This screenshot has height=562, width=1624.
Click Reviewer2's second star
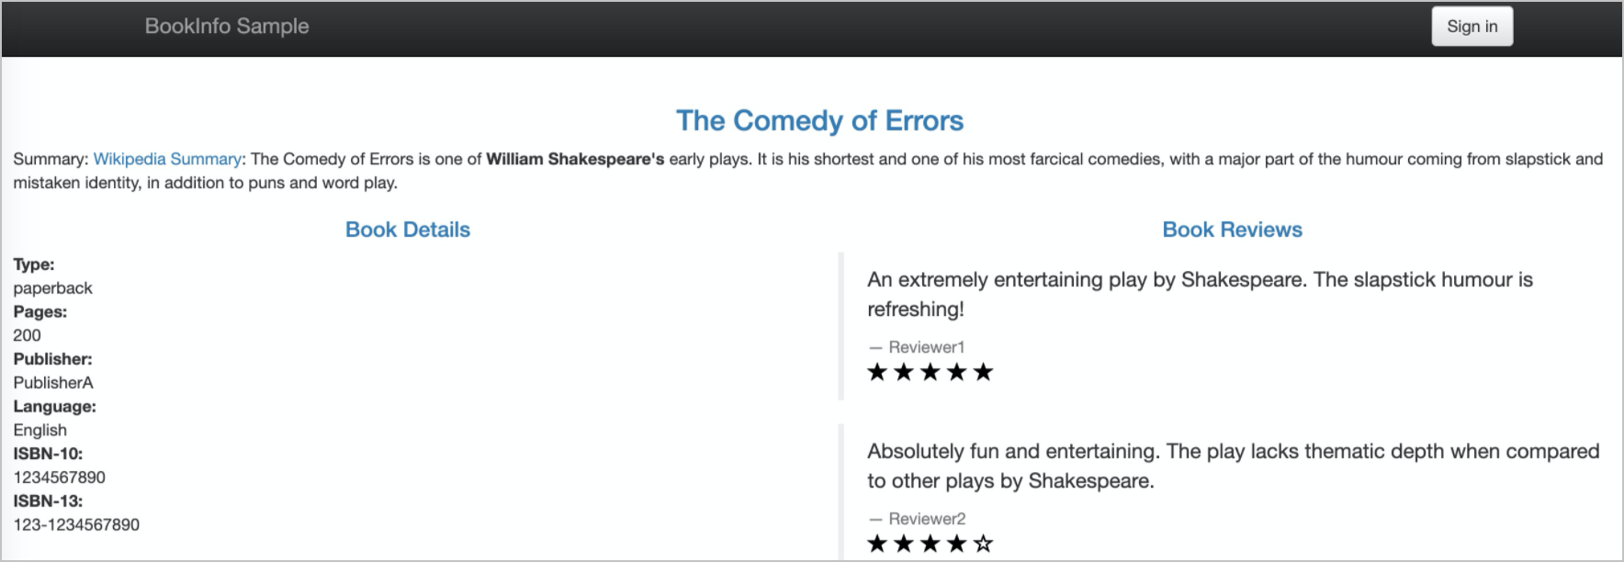coord(904,544)
